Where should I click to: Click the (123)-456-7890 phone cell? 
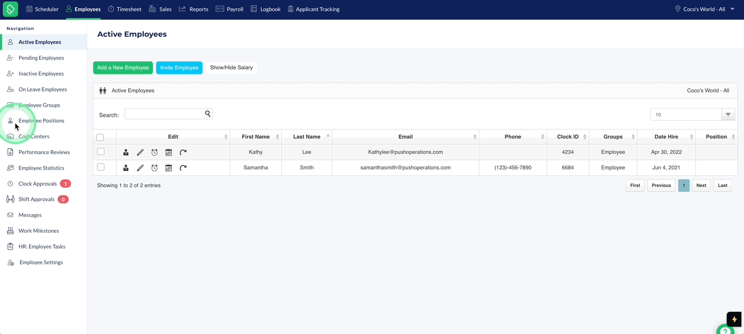[x=513, y=168]
